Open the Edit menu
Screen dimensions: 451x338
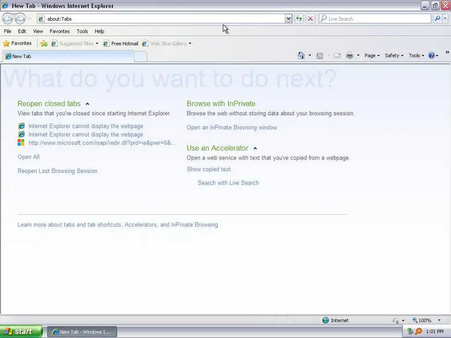[22, 31]
